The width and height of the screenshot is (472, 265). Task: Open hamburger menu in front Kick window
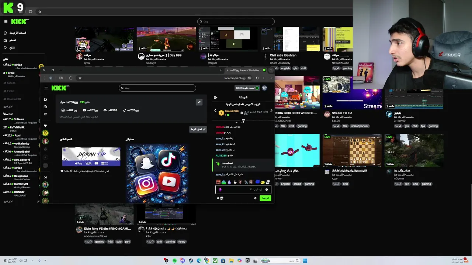[x=46, y=88]
